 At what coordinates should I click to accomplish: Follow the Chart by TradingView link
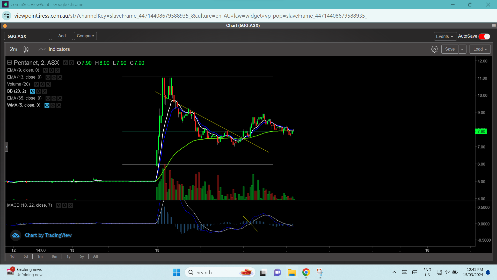48,235
